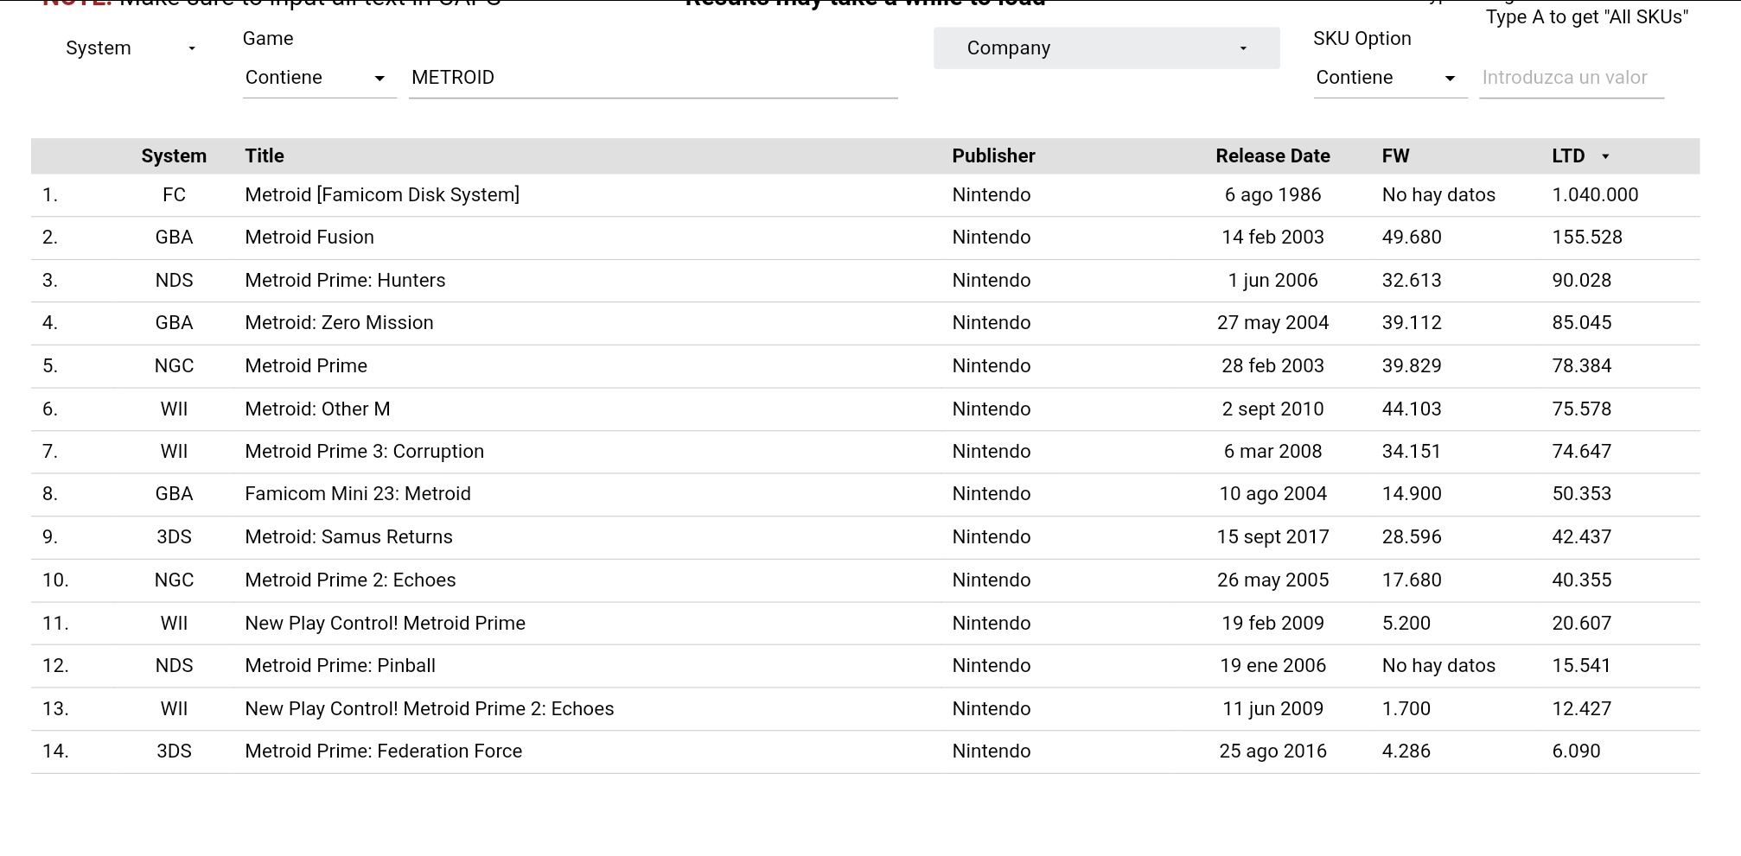Click the FW value 44.103
Viewport: 1741px width, 856px height.
[x=1412, y=409]
